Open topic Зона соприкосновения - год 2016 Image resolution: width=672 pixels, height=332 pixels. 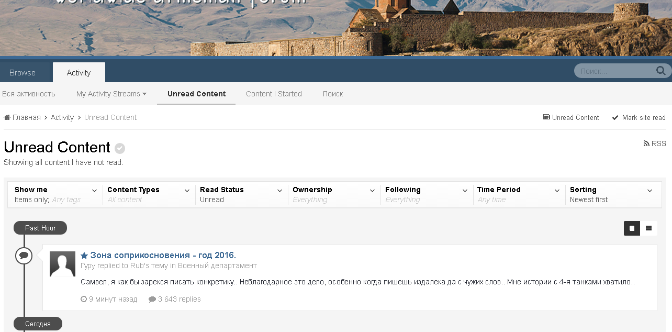point(163,256)
